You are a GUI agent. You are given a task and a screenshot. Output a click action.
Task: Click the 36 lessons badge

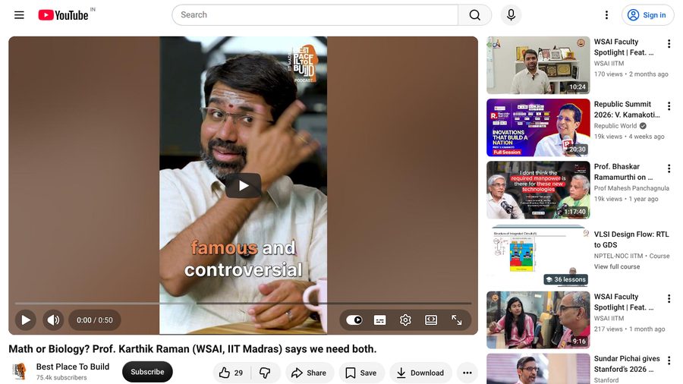pos(566,279)
